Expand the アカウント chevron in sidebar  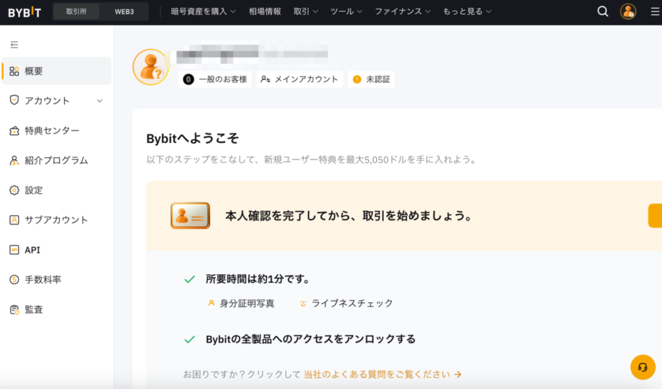tap(100, 101)
